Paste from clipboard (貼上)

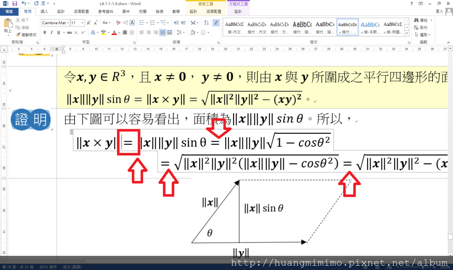tap(8, 27)
